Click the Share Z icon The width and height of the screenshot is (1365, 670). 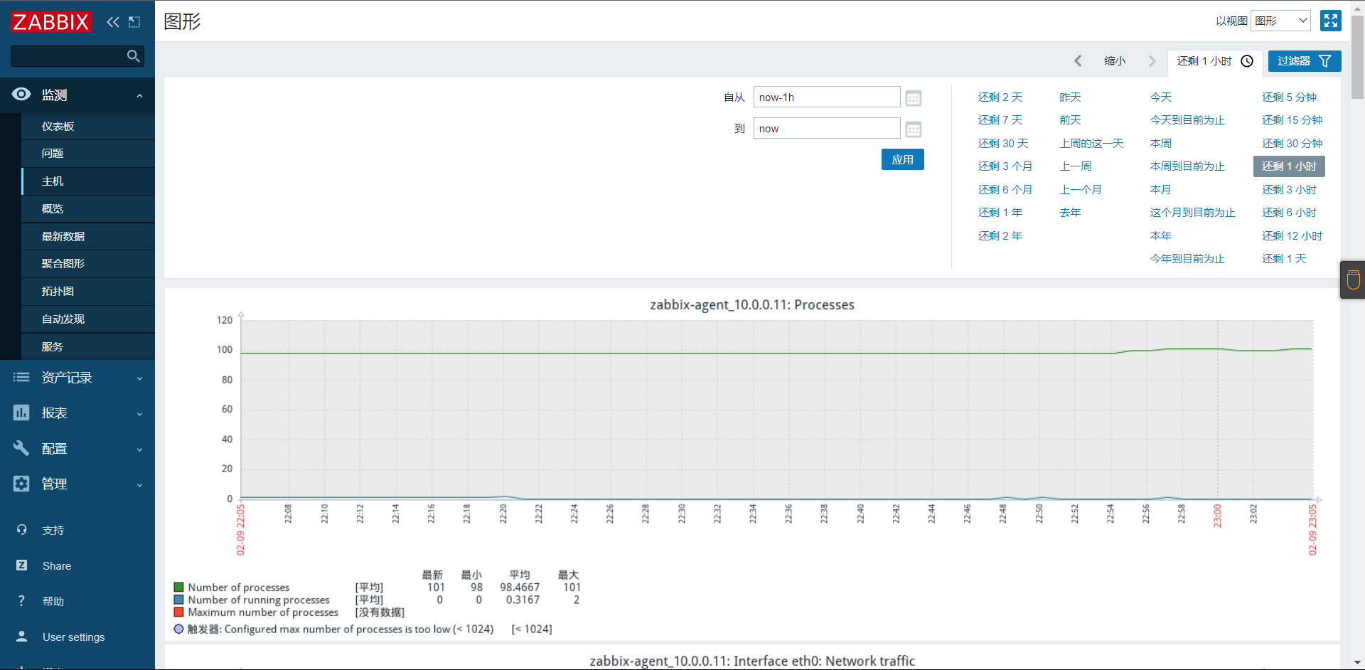pyautogui.click(x=21, y=565)
